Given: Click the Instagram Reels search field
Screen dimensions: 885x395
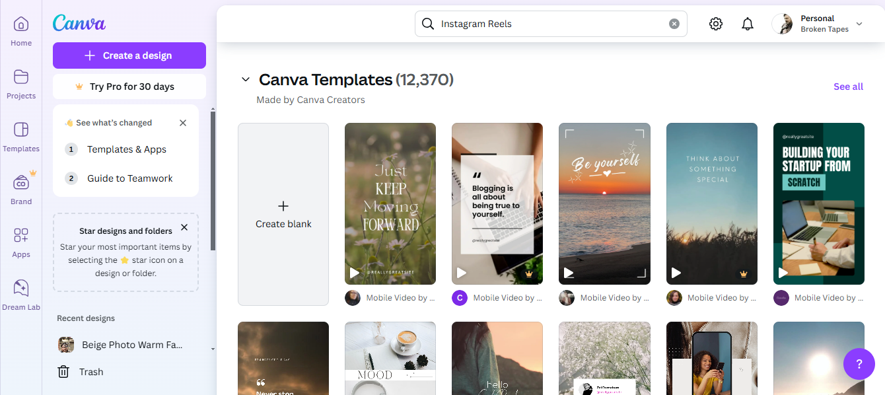Looking at the screenshot, I should point(551,24).
